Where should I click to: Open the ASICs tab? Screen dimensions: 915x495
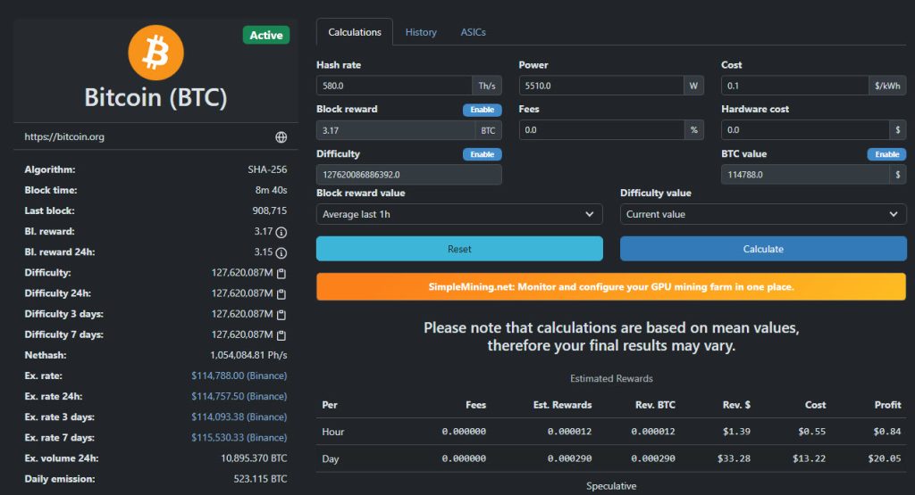(473, 32)
